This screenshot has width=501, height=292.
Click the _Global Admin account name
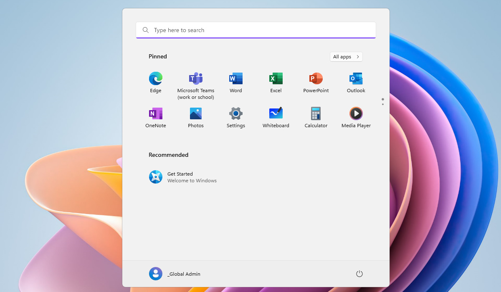pyautogui.click(x=184, y=274)
